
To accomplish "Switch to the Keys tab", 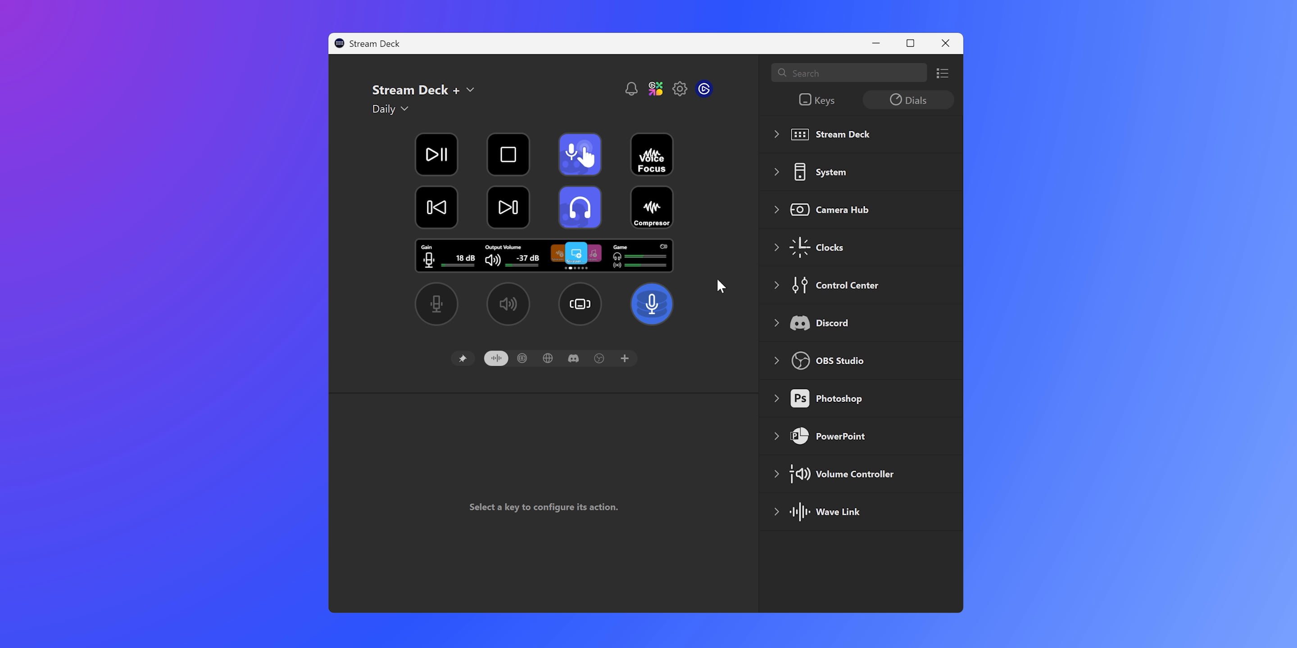I will (x=816, y=99).
